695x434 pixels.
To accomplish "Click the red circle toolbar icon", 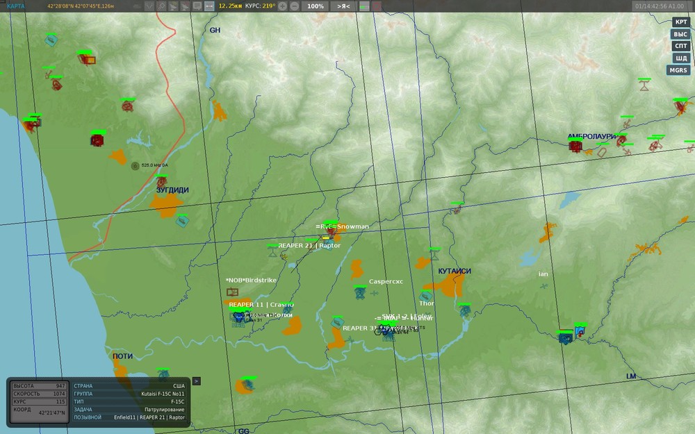I will tap(376, 6).
